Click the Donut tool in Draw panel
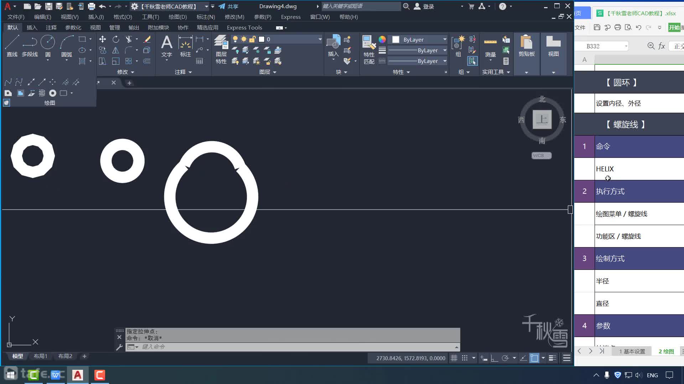684x384 pixels. pos(53,93)
